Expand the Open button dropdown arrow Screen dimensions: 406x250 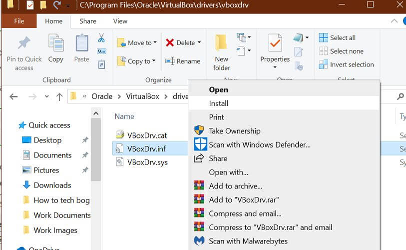click(307, 37)
